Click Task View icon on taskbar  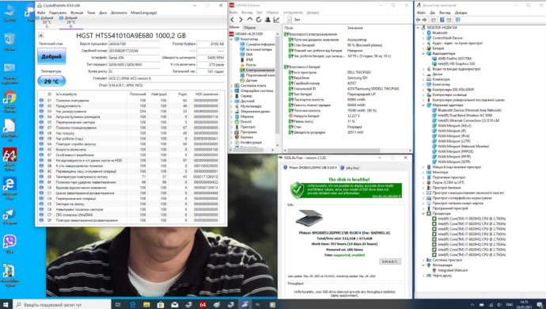(x=118, y=304)
